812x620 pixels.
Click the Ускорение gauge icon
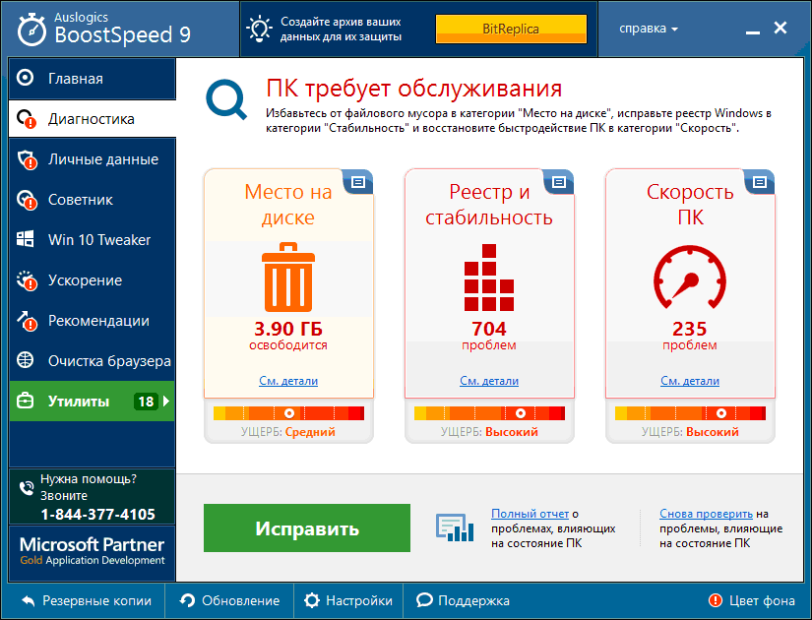27,280
